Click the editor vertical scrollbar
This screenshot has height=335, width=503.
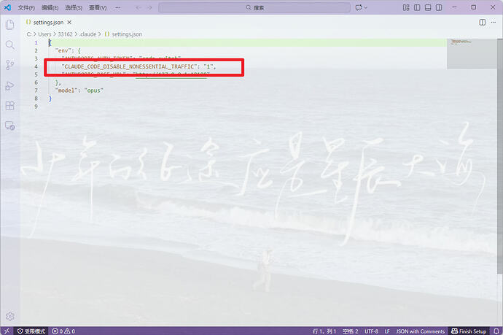coord(500,156)
